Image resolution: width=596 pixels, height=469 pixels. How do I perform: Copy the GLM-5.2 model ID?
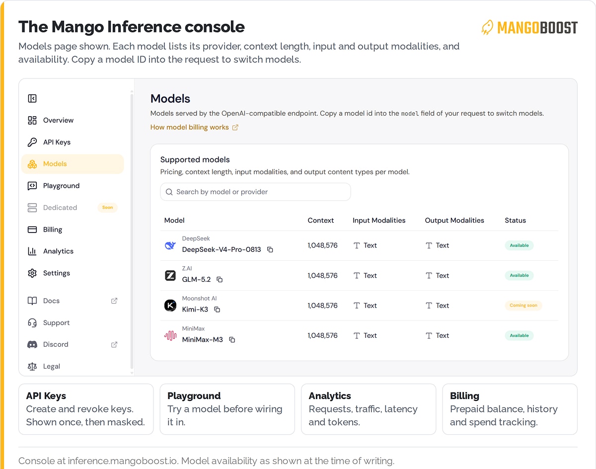point(220,280)
